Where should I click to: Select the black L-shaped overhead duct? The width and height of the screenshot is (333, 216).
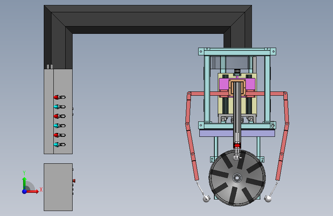tap(148, 19)
